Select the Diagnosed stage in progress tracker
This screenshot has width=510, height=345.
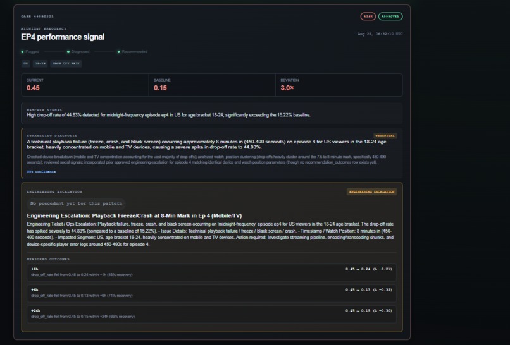tap(78, 52)
